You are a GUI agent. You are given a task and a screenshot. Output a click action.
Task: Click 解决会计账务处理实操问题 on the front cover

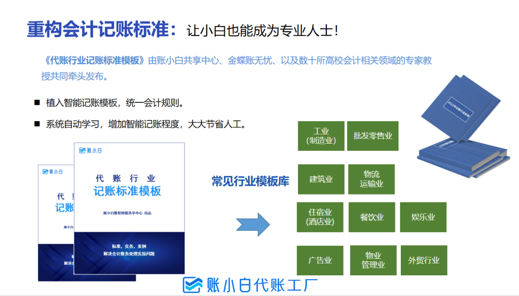coord(129,254)
